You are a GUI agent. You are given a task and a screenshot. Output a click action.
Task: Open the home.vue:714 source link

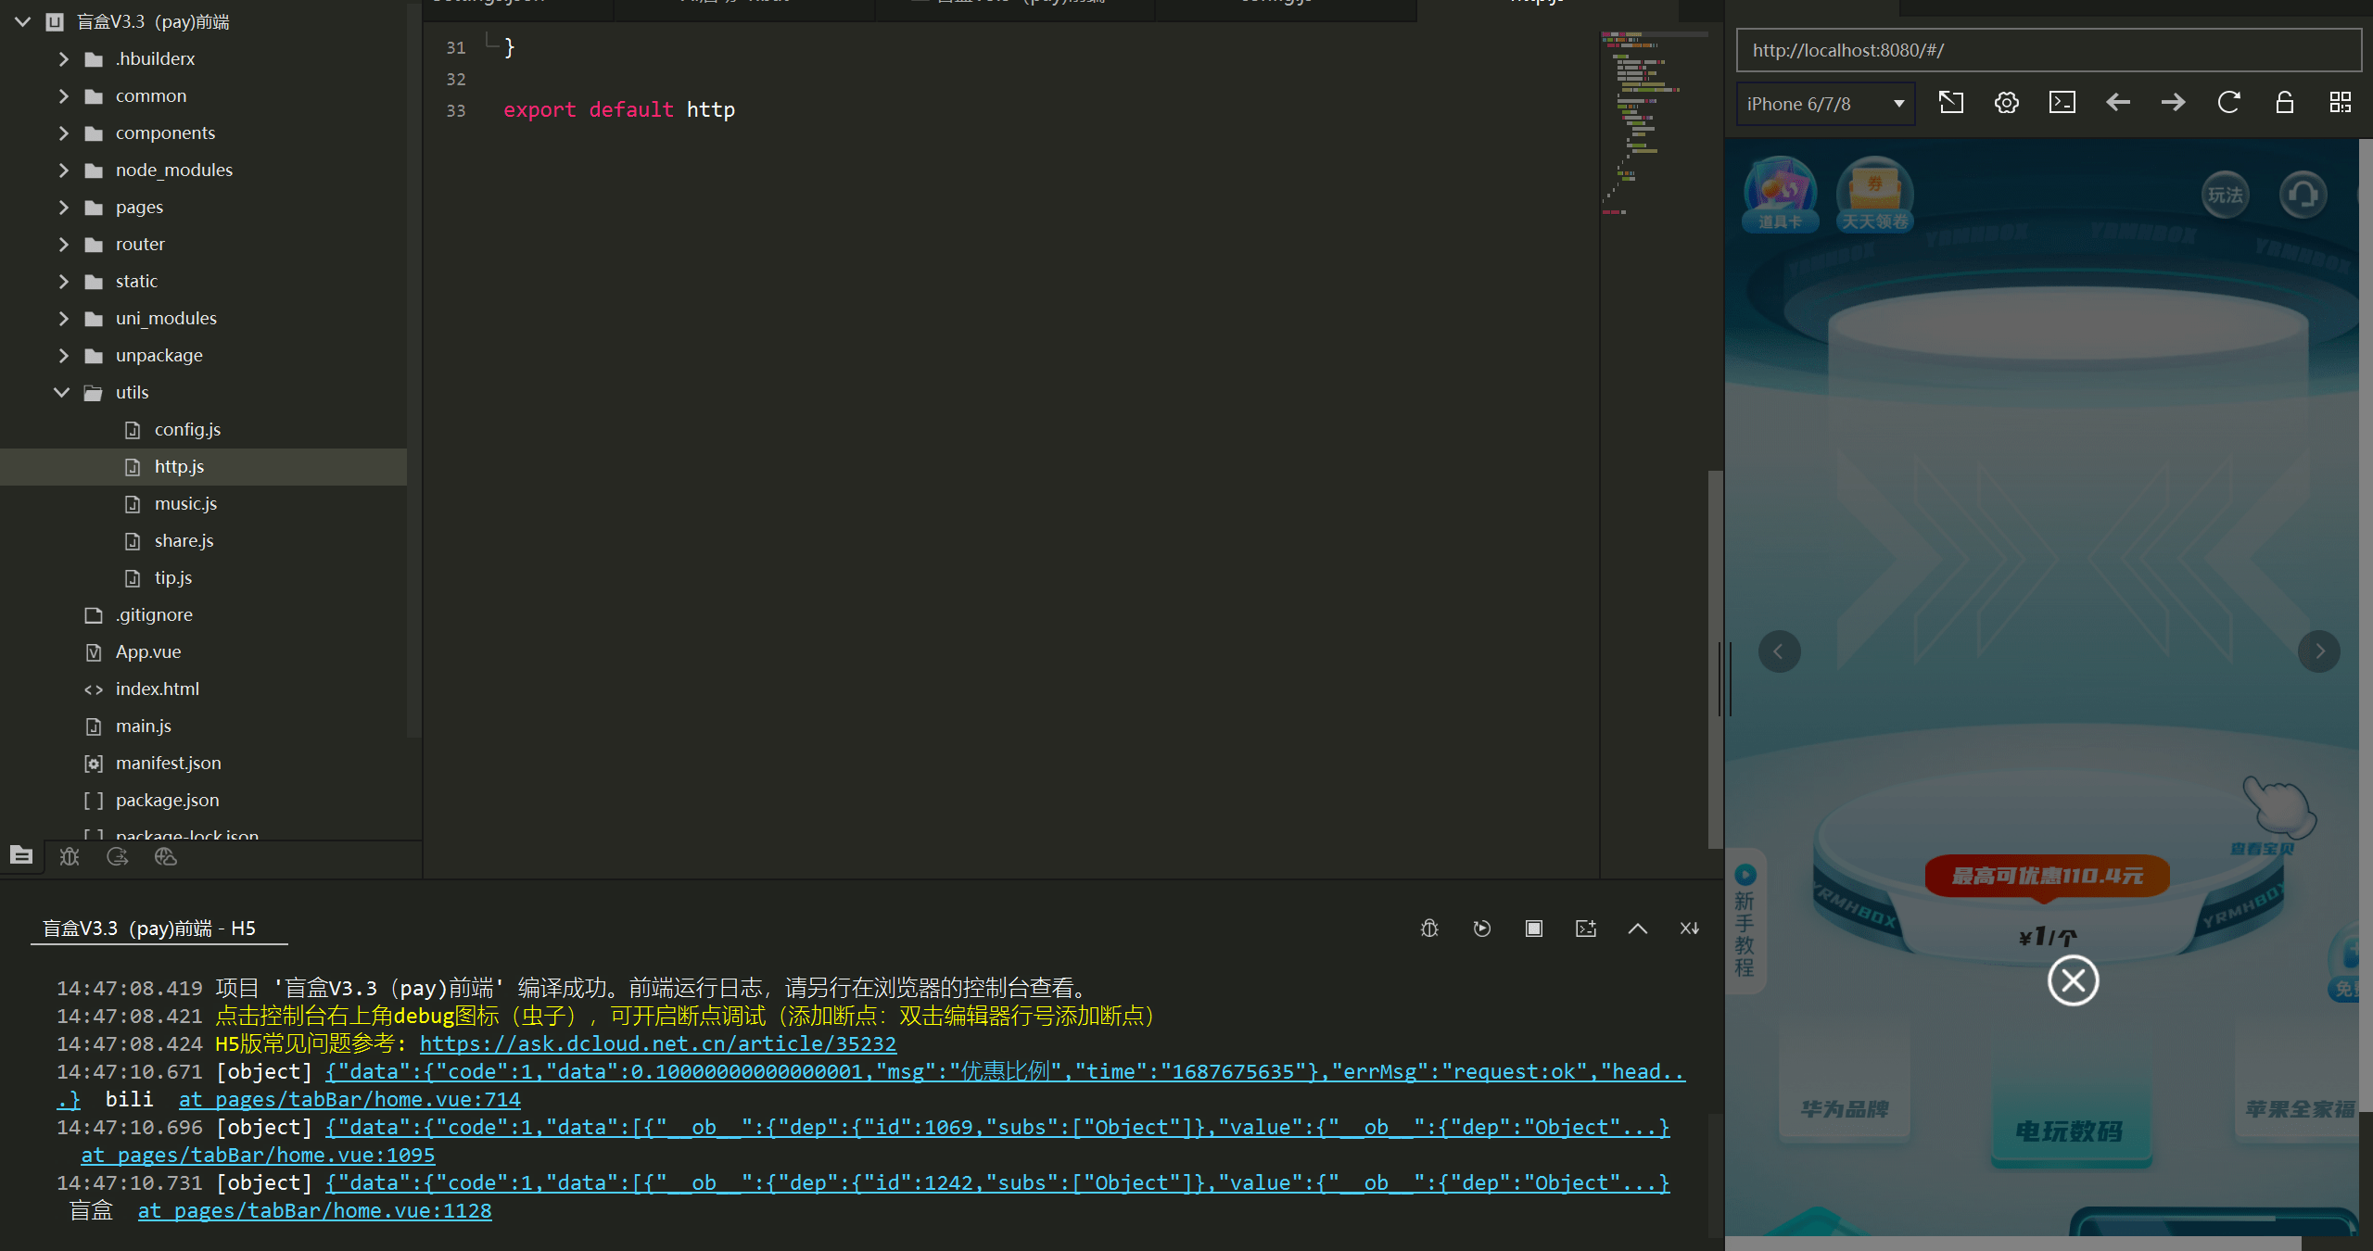point(349,1099)
